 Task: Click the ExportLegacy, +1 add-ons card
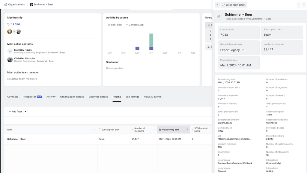[x=239, y=48]
